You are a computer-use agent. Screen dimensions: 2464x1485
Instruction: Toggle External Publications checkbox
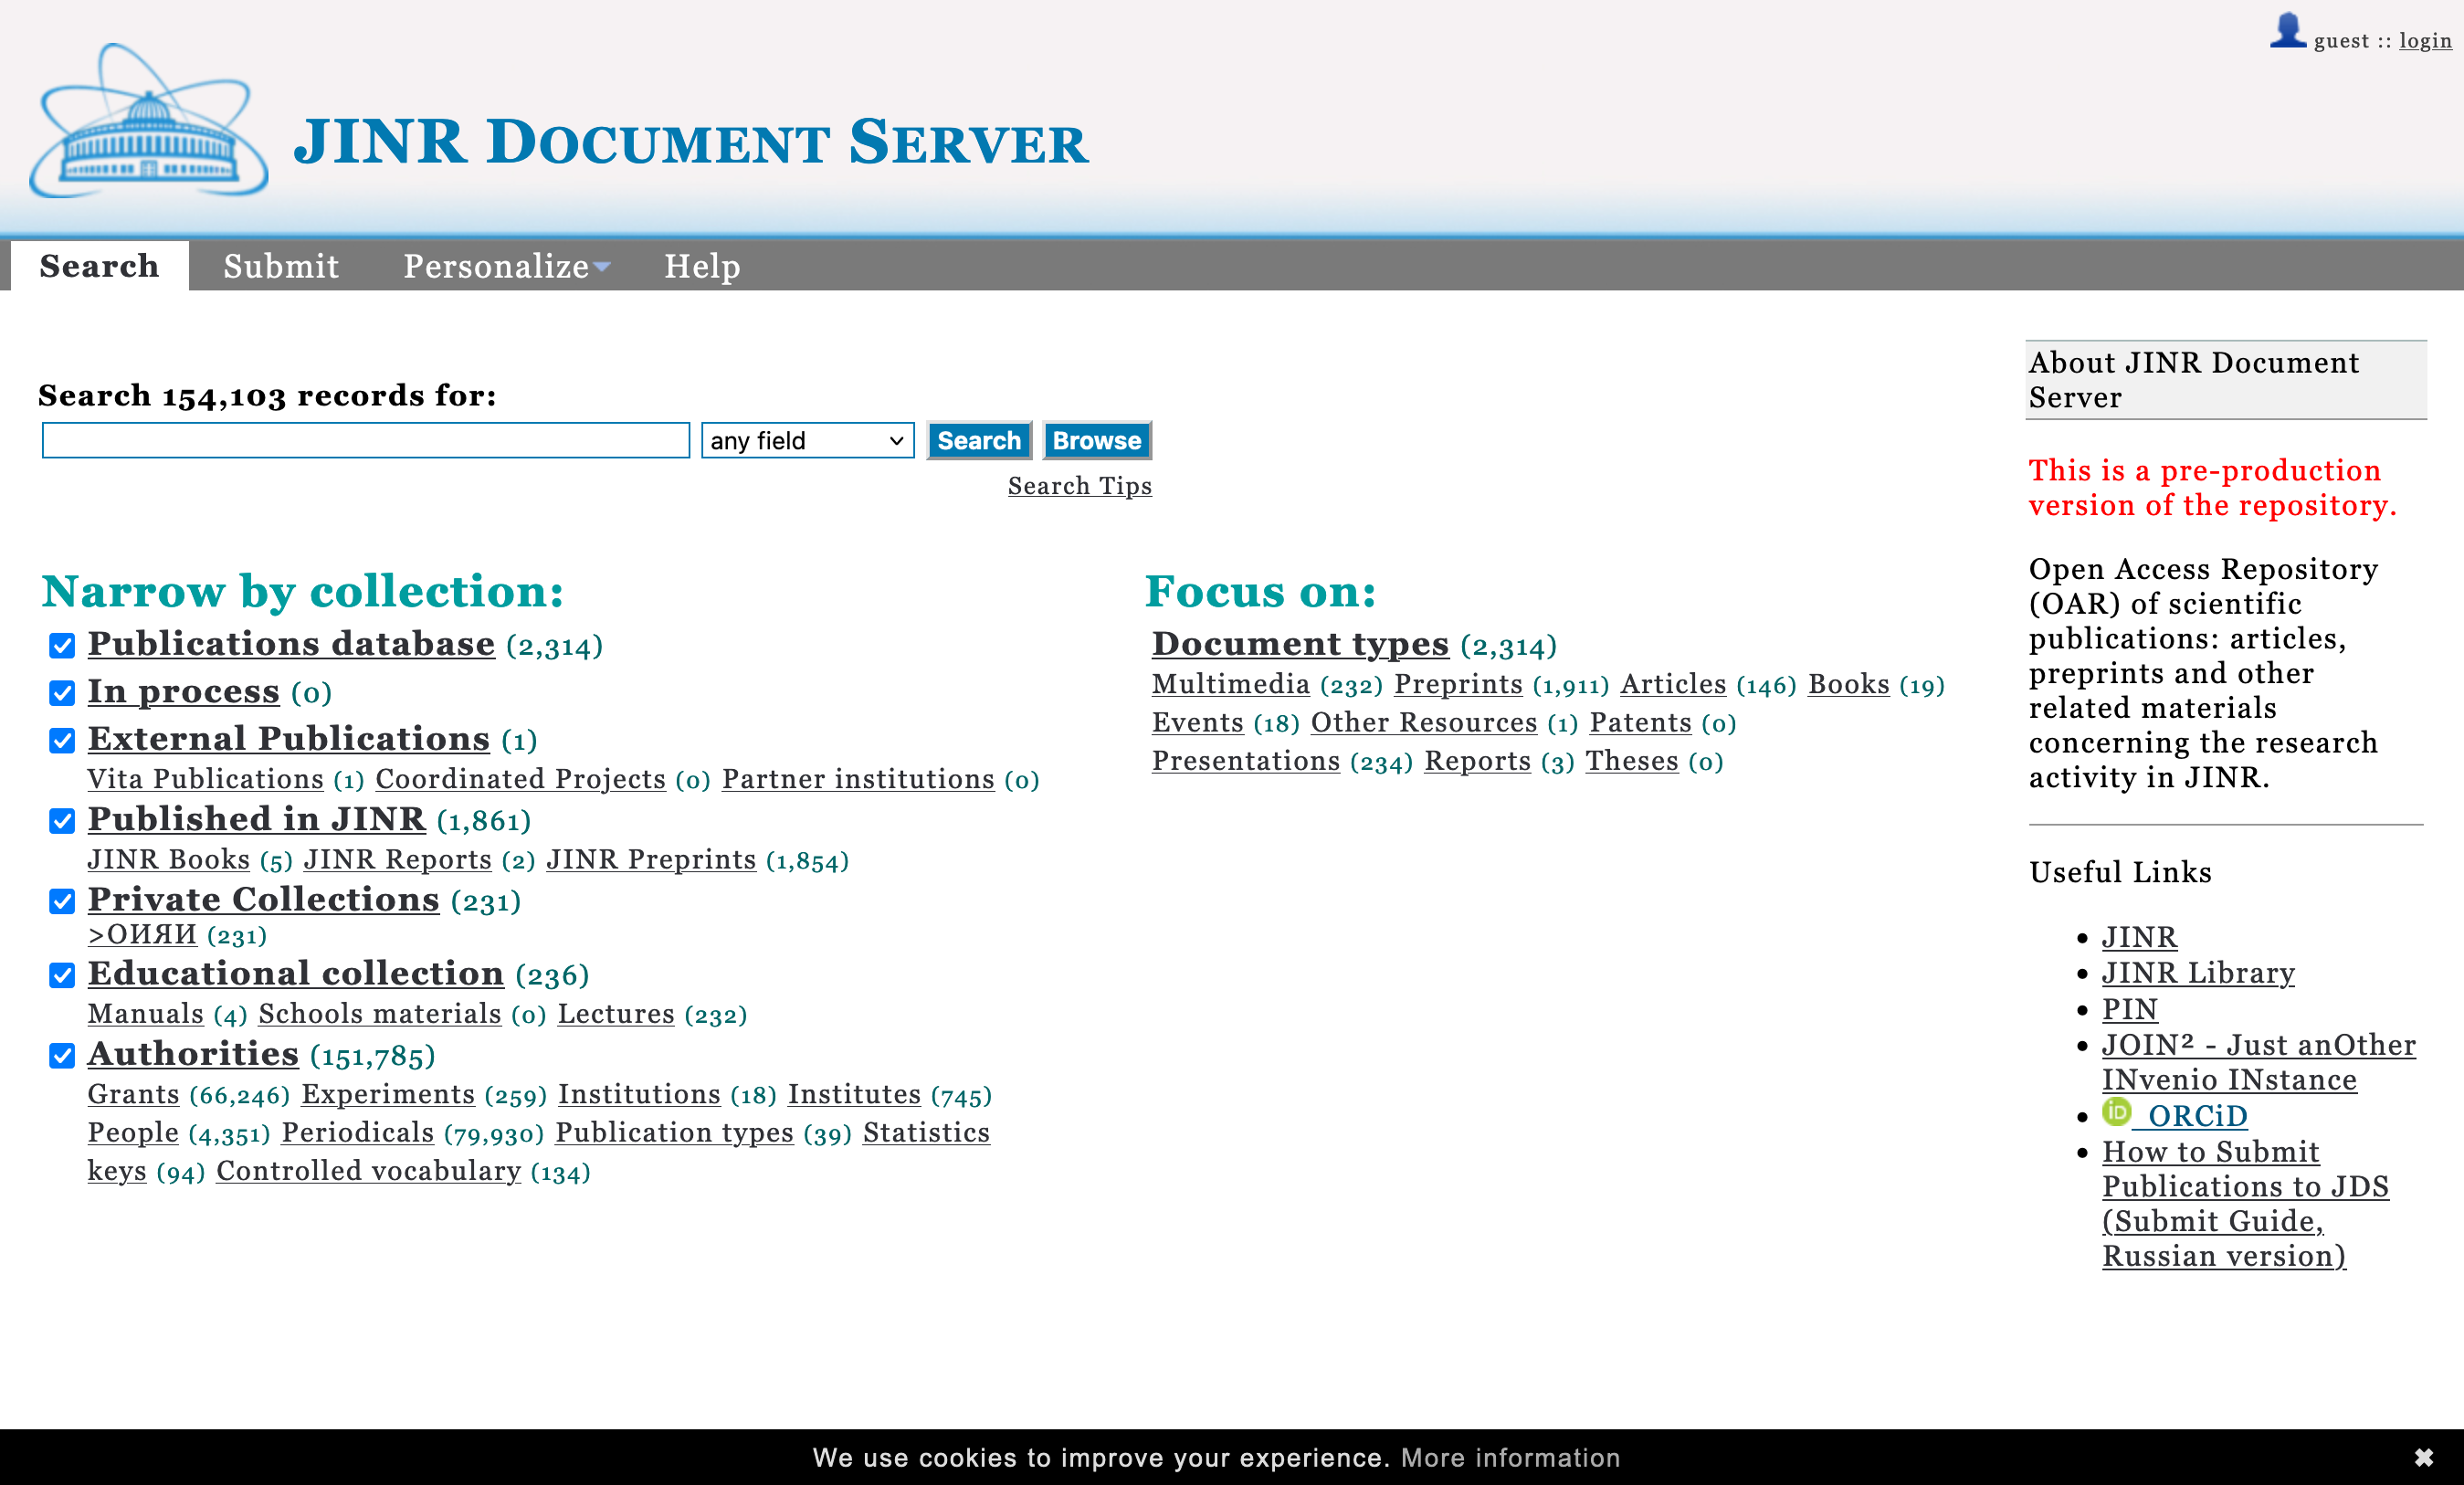pos(62,740)
